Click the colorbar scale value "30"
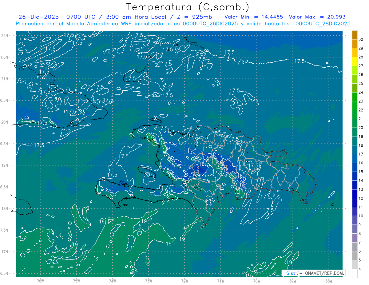Image resolution: width=369 pixels, height=285 pixels. coord(361,39)
